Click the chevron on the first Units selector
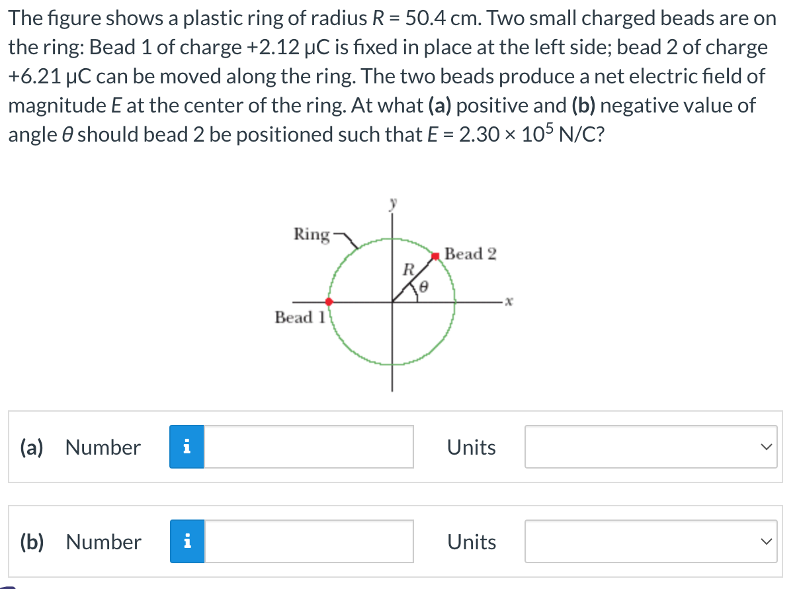 [765, 447]
